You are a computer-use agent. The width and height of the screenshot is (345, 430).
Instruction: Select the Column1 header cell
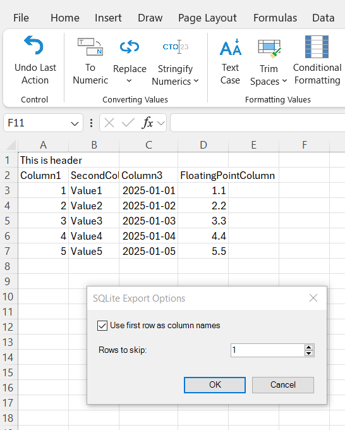[x=44, y=176]
